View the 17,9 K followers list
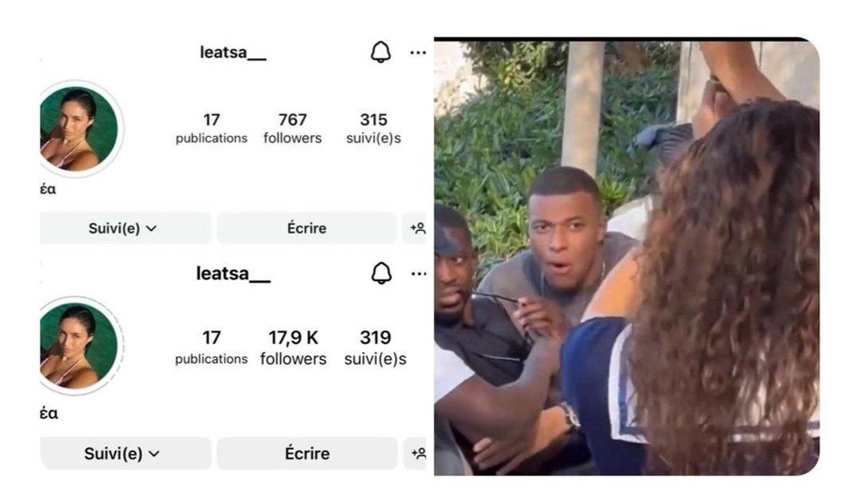The width and height of the screenshot is (860, 489). (293, 347)
